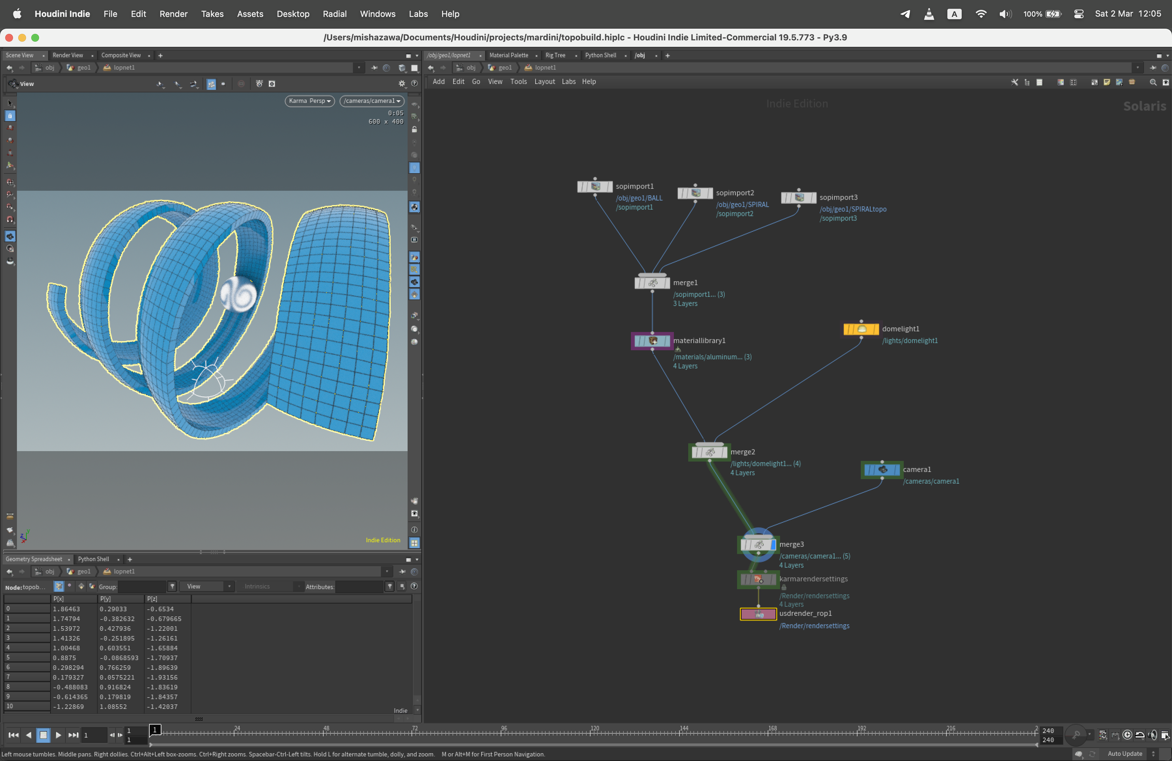1172x761 pixels.
Task: Select the camera1 node
Action: tap(882, 470)
